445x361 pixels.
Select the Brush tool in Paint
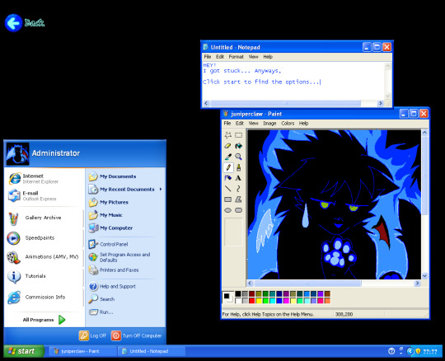(238, 167)
